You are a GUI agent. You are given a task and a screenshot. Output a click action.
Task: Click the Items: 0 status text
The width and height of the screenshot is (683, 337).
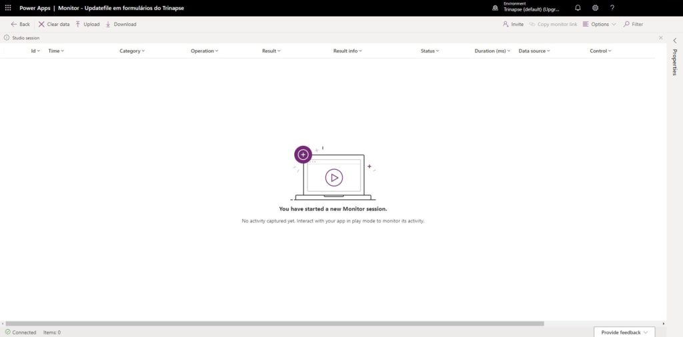pos(52,332)
